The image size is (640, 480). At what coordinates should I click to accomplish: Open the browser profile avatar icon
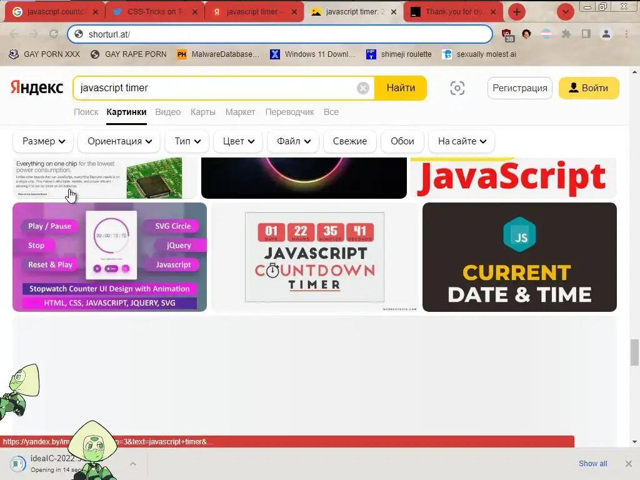coord(606,34)
